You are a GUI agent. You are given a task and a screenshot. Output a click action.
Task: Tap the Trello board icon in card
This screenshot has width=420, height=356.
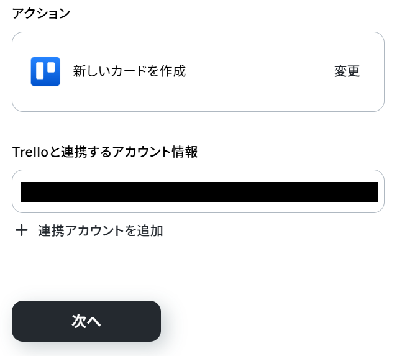tap(45, 71)
